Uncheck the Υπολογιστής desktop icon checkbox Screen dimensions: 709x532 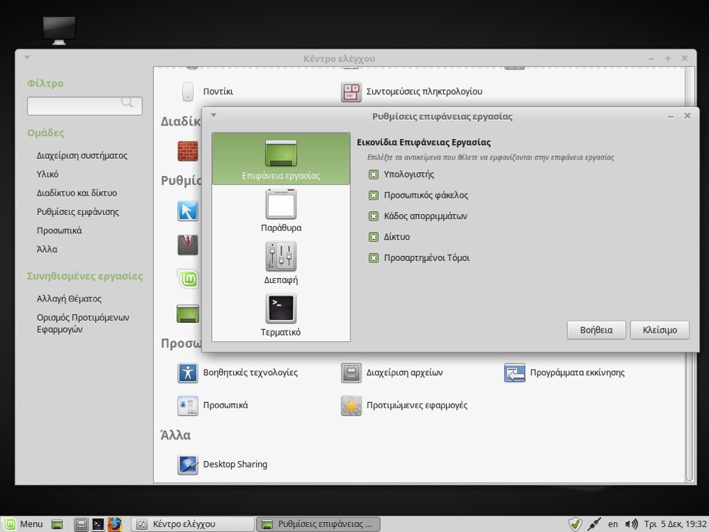[x=374, y=174]
